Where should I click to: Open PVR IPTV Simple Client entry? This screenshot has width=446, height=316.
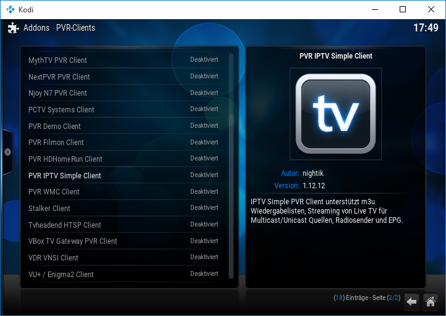pos(124,175)
